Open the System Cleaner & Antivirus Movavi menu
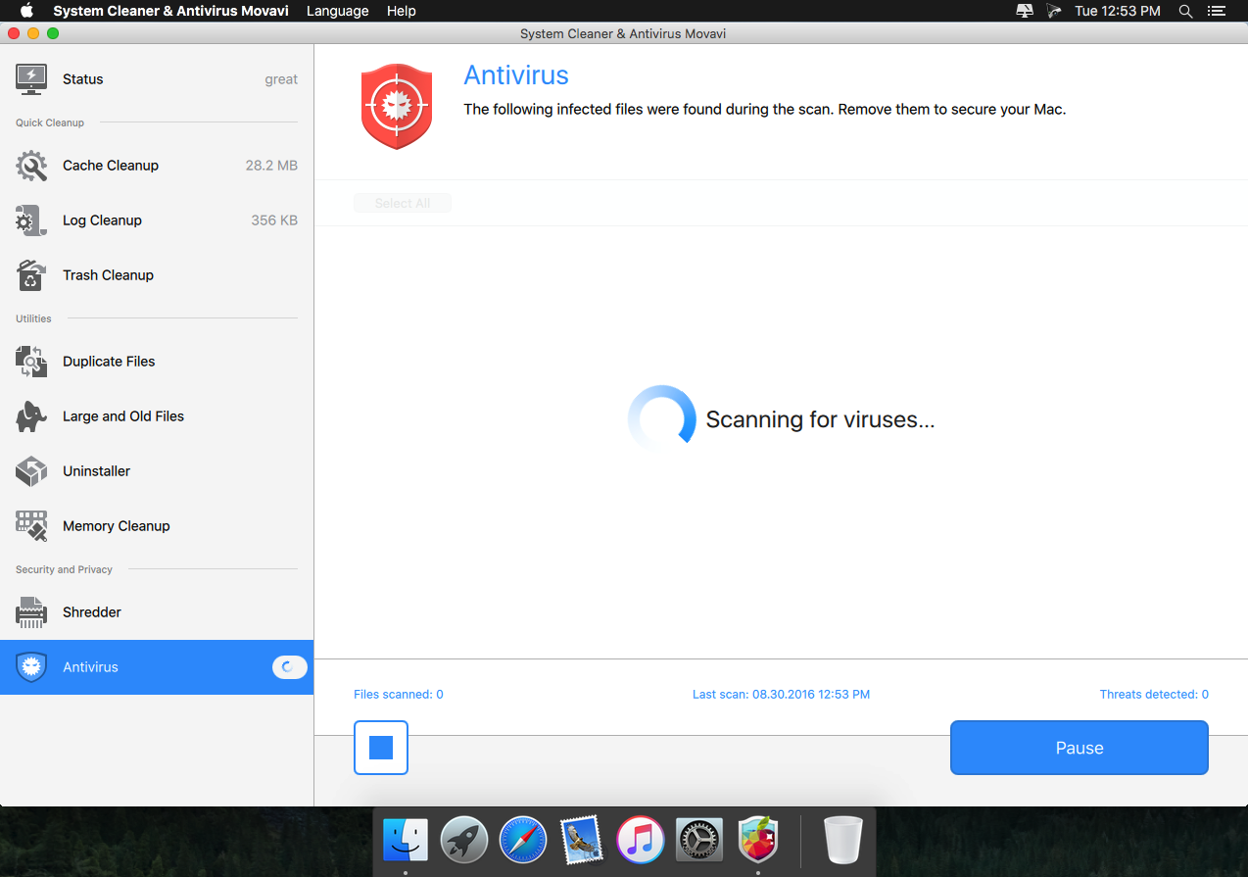The image size is (1248, 877). (170, 11)
